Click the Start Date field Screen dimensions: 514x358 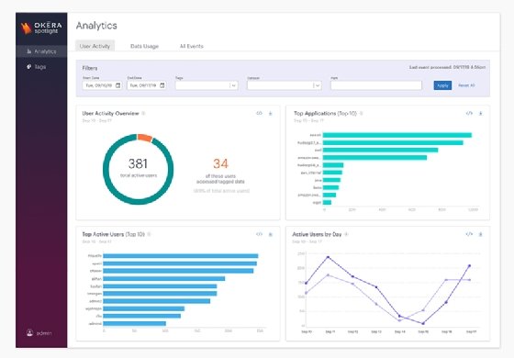(x=102, y=85)
